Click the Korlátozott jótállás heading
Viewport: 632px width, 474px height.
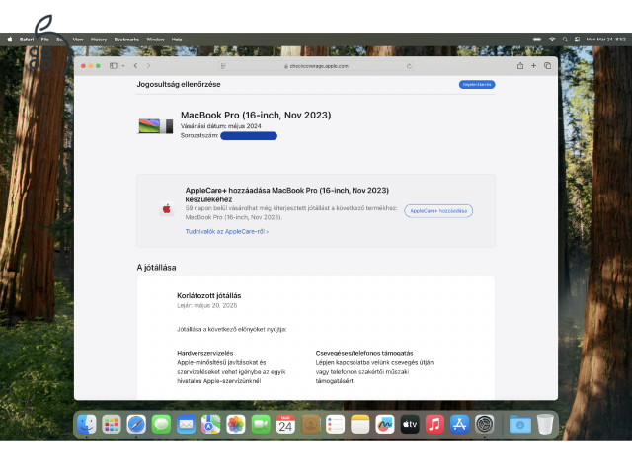point(208,295)
